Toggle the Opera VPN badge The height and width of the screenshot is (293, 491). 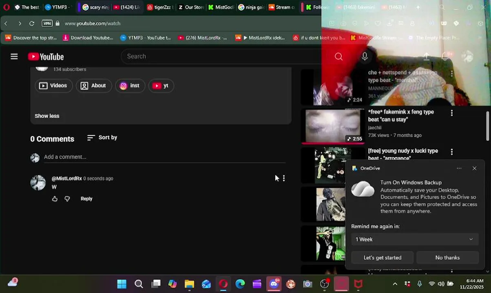click(x=47, y=24)
